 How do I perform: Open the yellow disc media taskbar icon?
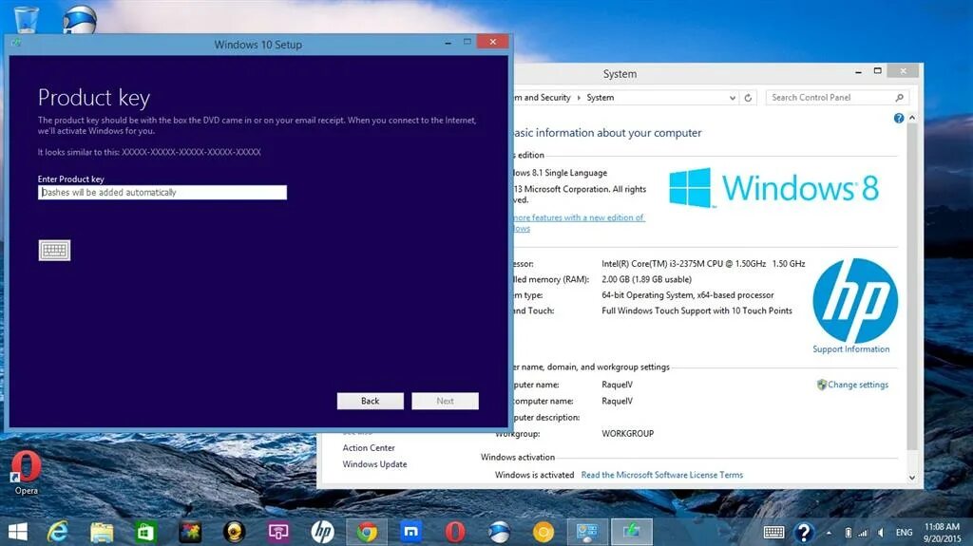tap(235, 533)
